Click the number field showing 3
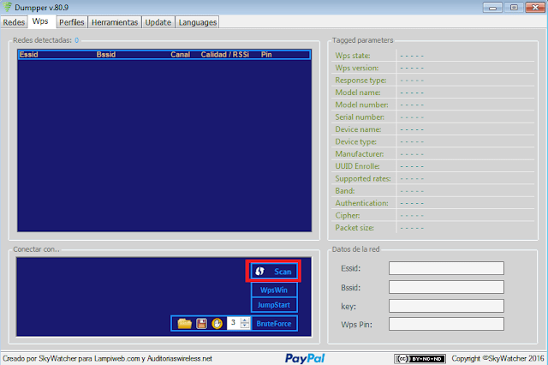Image resolution: width=548 pixels, height=365 pixels. click(234, 323)
